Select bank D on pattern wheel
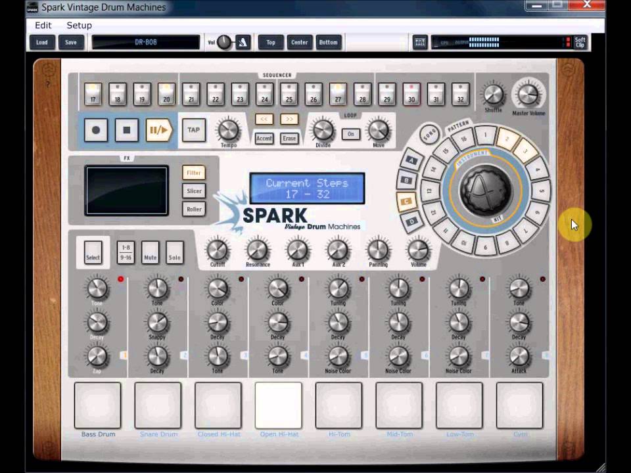This screenshot has height=473, width=631. click(x=411, y=221)
